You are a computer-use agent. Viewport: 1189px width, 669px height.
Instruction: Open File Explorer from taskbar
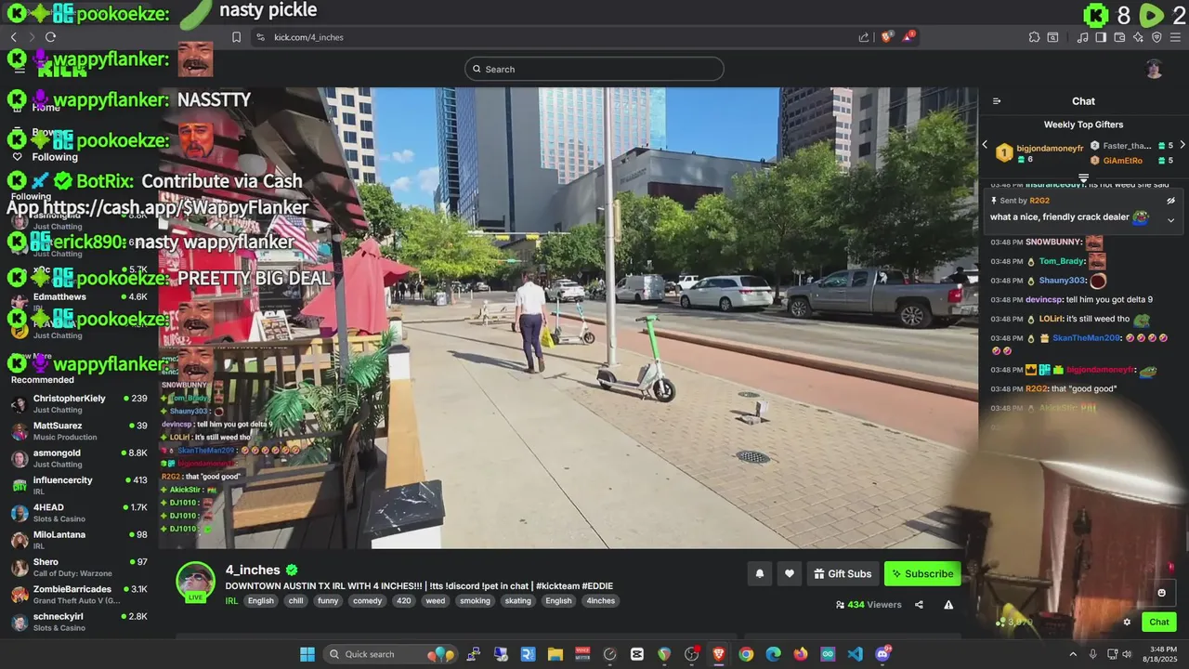pyautogui.click(x=555, y=654)
